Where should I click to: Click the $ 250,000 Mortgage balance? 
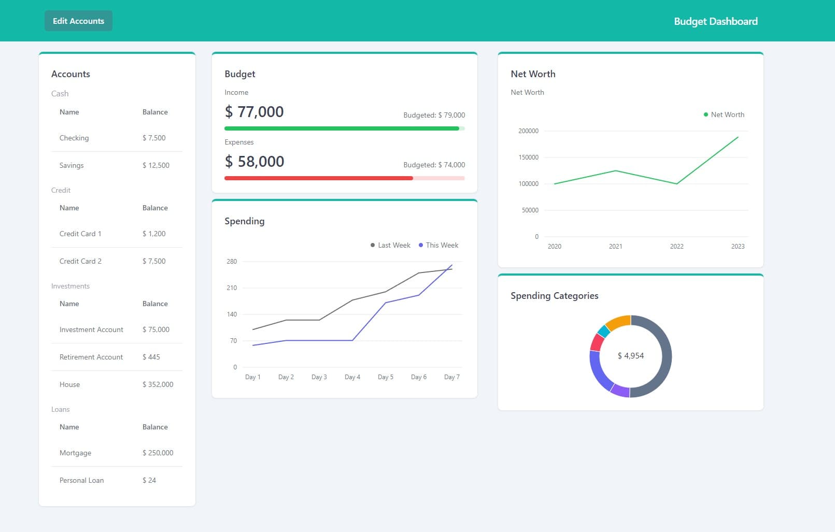[158, 453]
